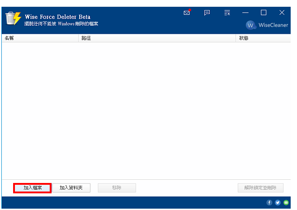Click the 加入資料夾 button
Viewport: 297px width, 210px height.
(x=71, y=188)
